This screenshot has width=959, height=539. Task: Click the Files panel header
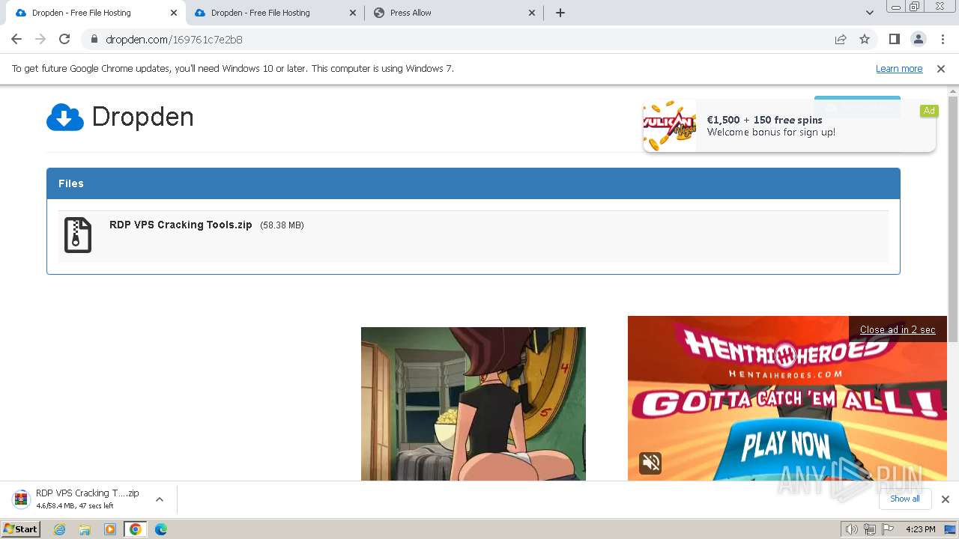[474, 183]
